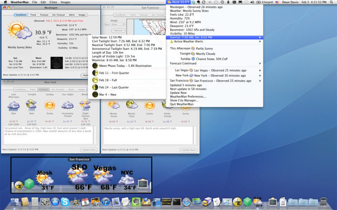Expand the Las Vegas city submenu

[214, 70]
